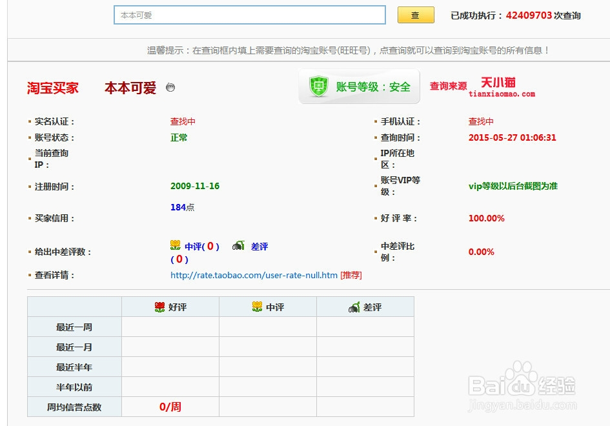Click the bad review icon in 差评 column header
Viewport: 610px width, 426px height.
[354, 307]
